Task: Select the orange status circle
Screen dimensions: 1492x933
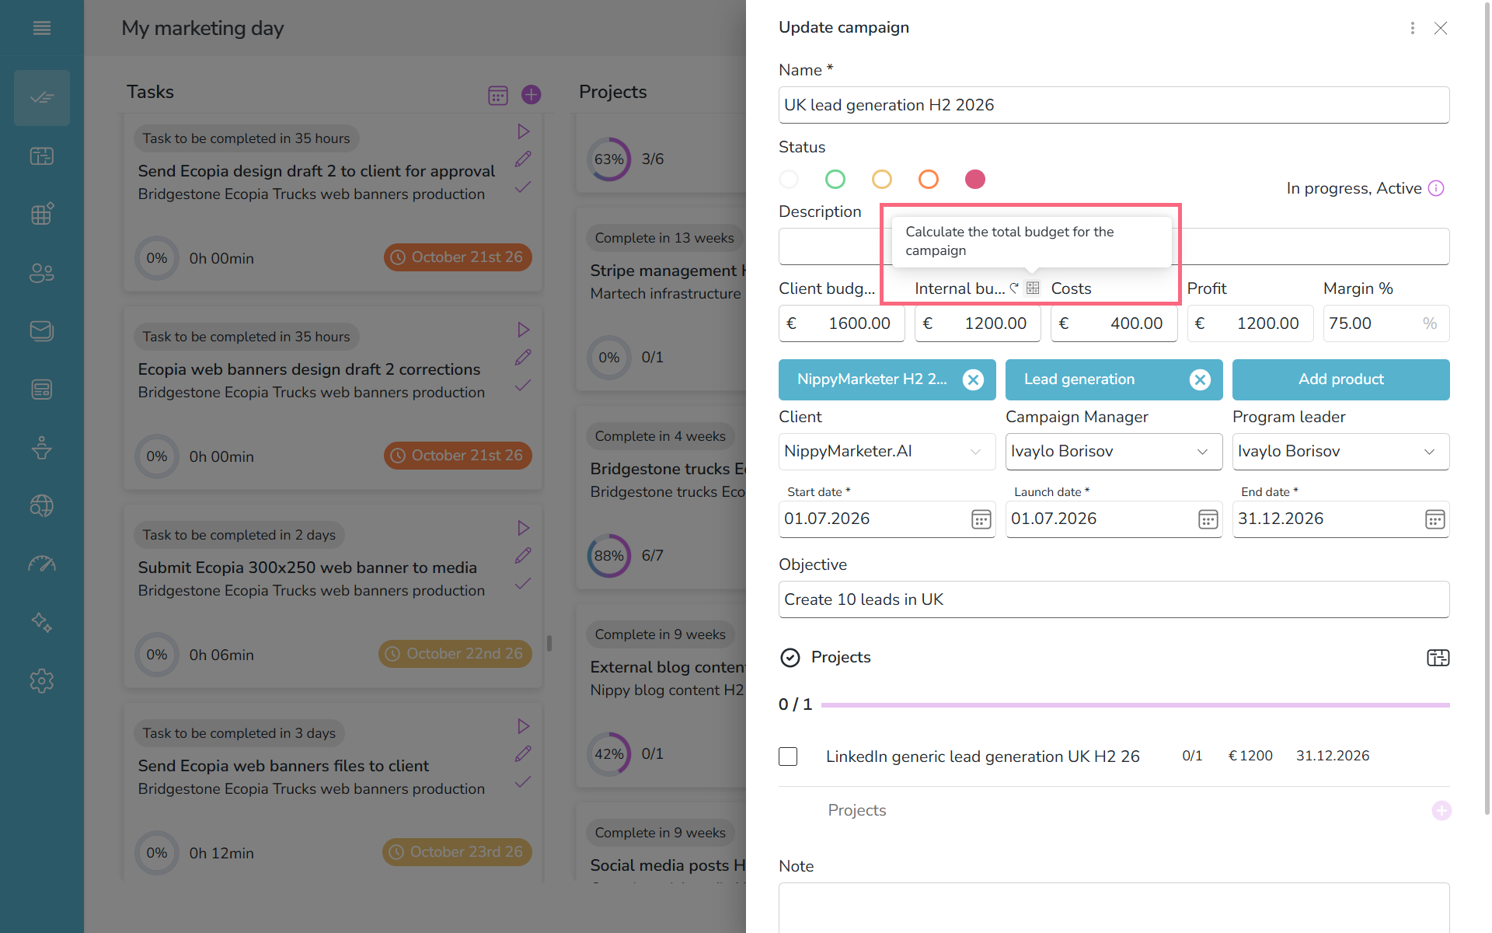Action: [x=929, y=180]
